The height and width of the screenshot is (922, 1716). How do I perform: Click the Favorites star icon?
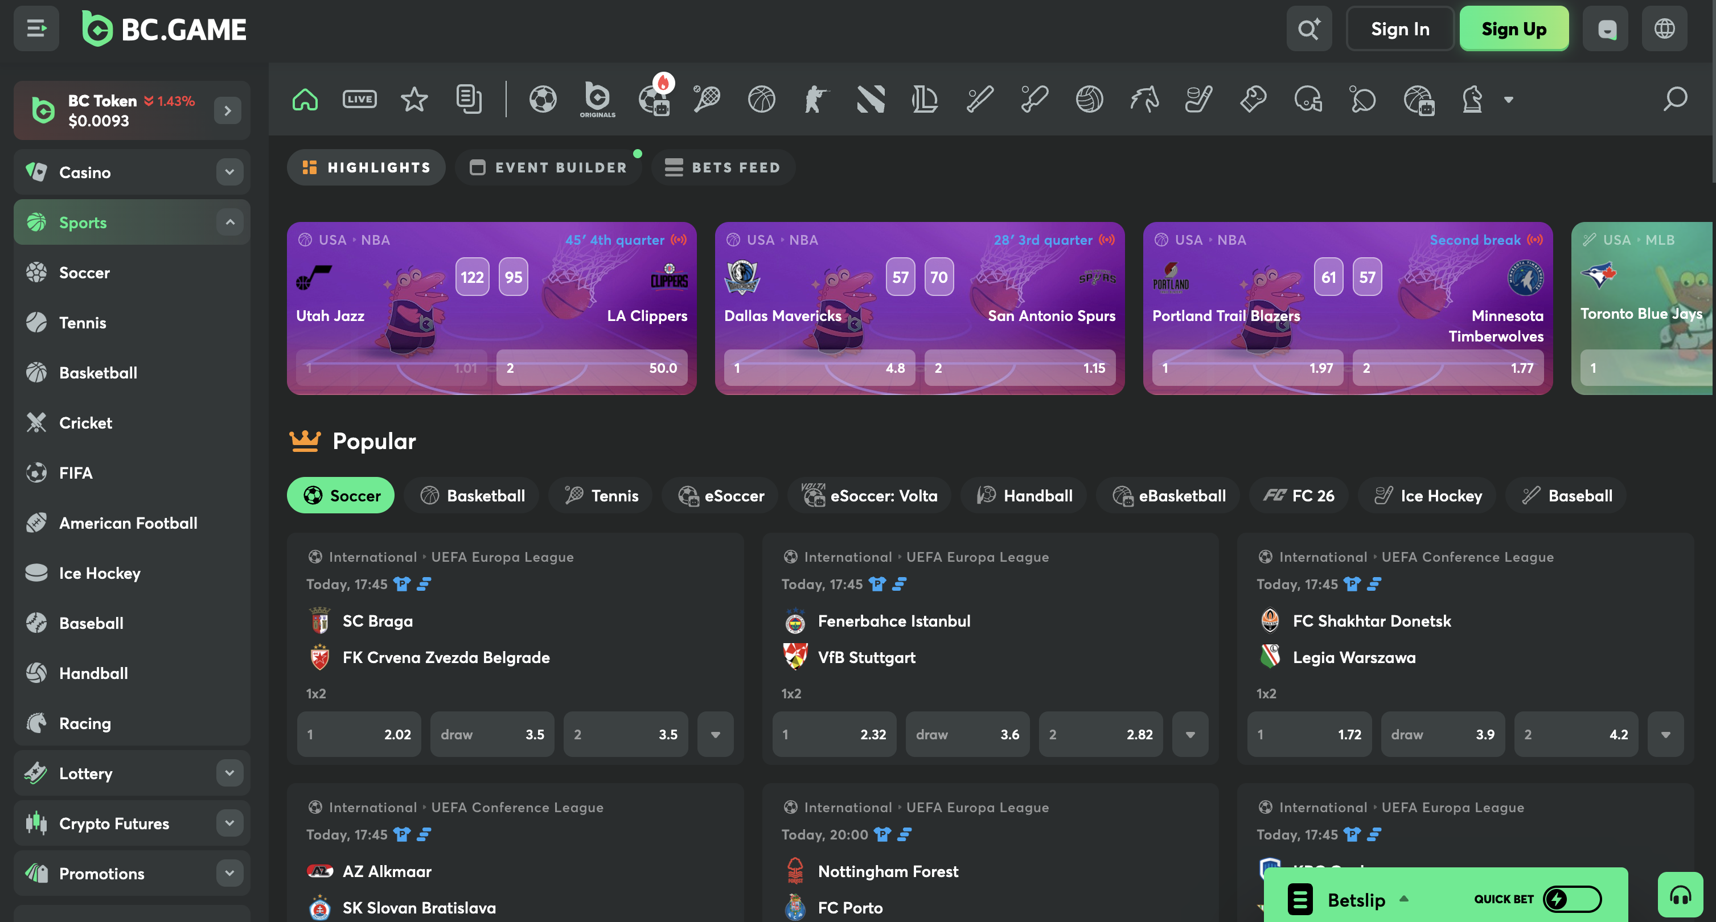point(414,99)
